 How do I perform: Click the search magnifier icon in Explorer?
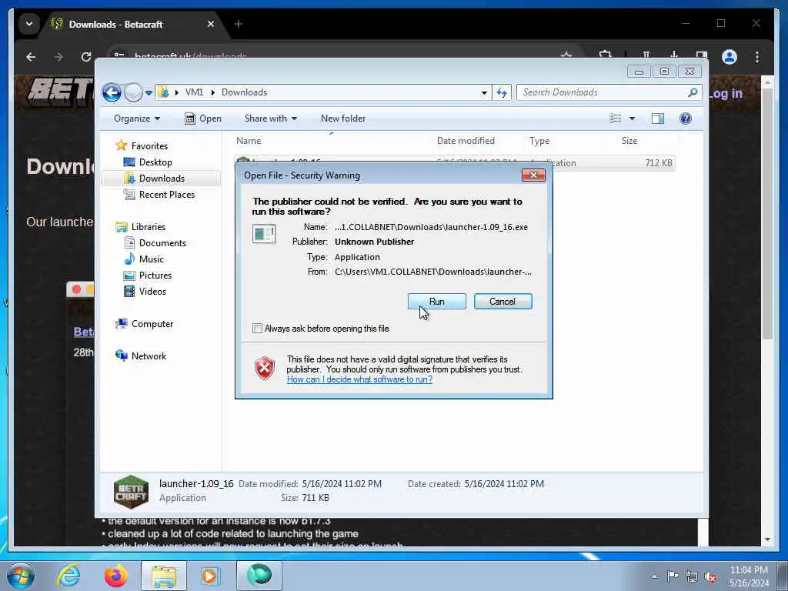(693, 92)
